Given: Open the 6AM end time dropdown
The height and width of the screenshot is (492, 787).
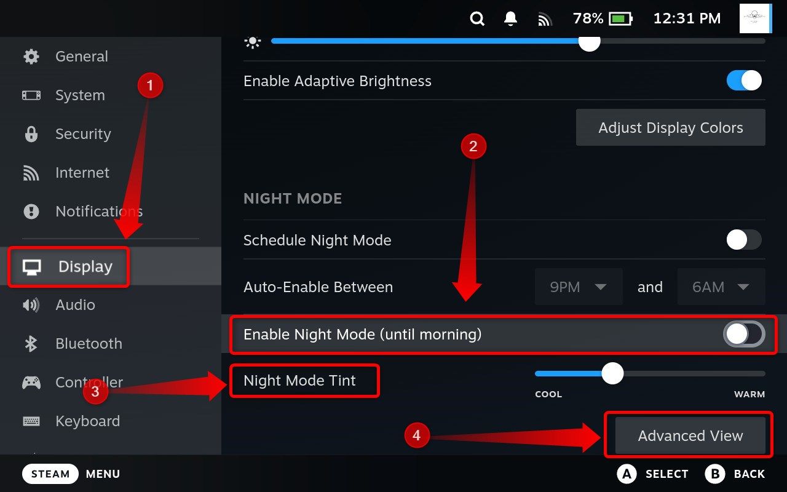Looking at the screenshot, I should (721, 287).
